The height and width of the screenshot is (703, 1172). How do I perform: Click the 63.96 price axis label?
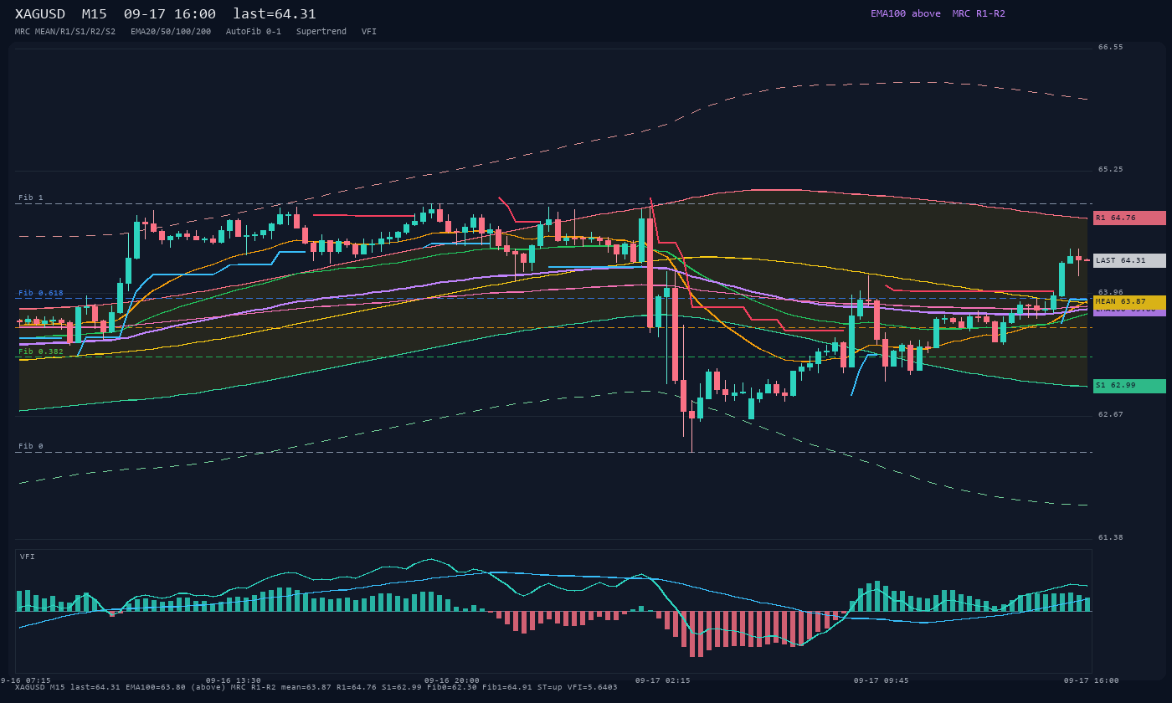[1111, 293]
